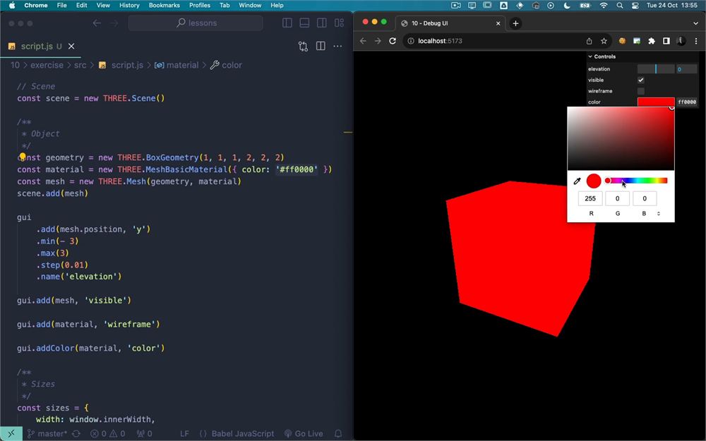Click the elevation slider in Controls

[x=656, y=69]
